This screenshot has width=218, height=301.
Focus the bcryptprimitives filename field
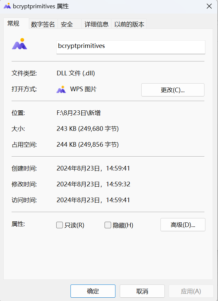click(131, 47)
